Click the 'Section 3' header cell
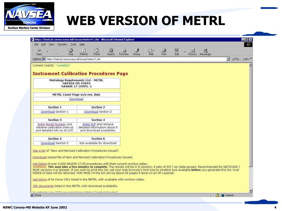This screenshot has height=211, width=282. point(55,120)
